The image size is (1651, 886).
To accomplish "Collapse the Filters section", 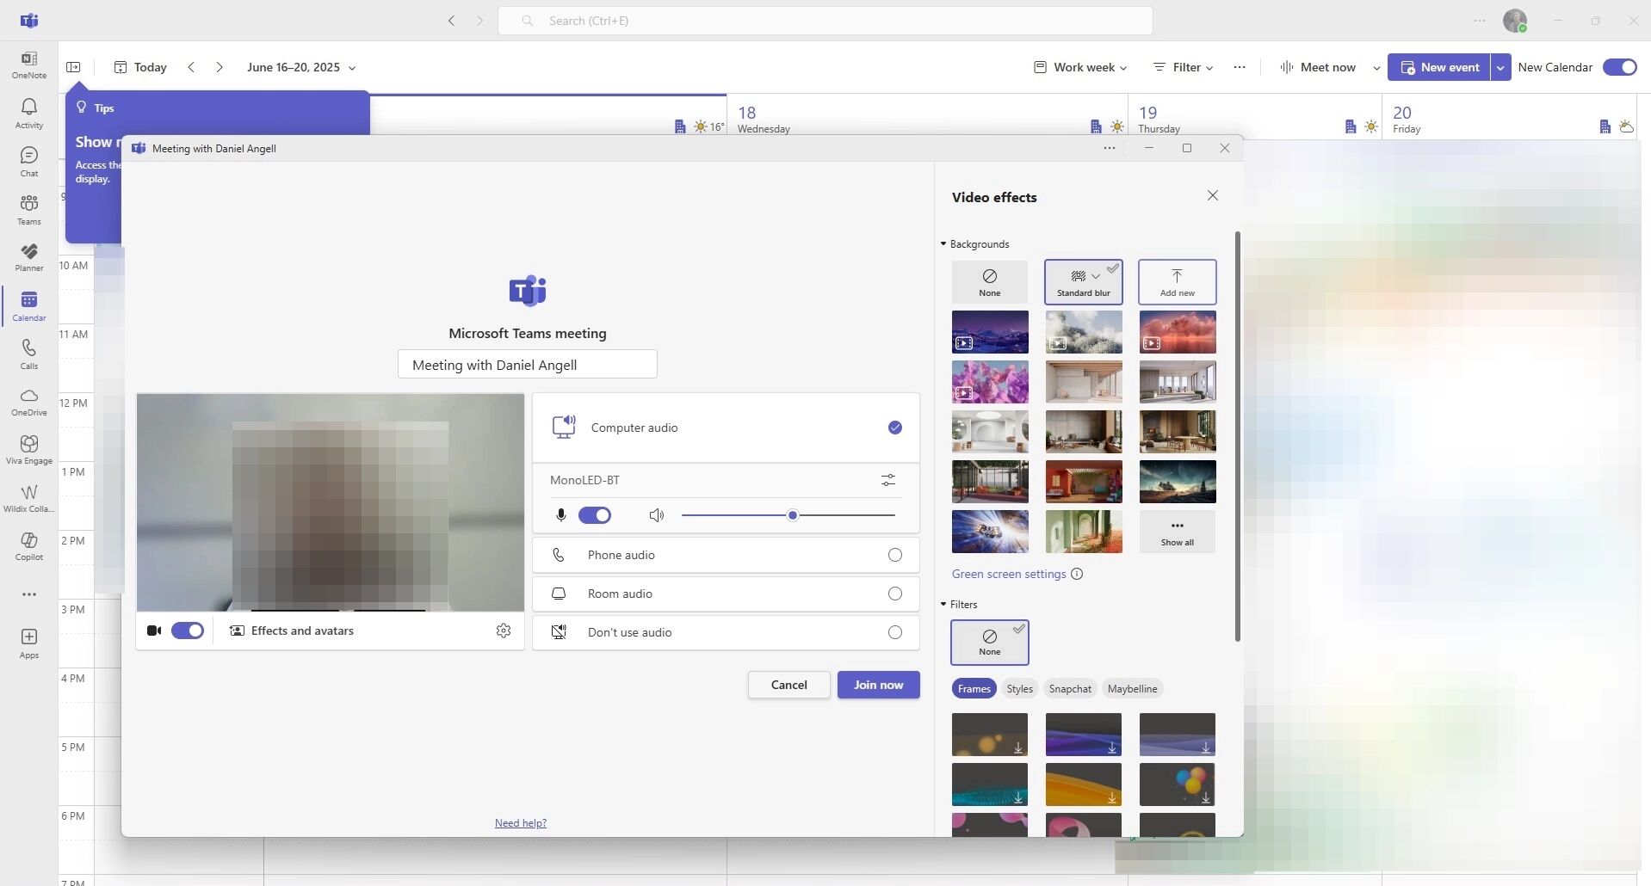I will (959, 605).
